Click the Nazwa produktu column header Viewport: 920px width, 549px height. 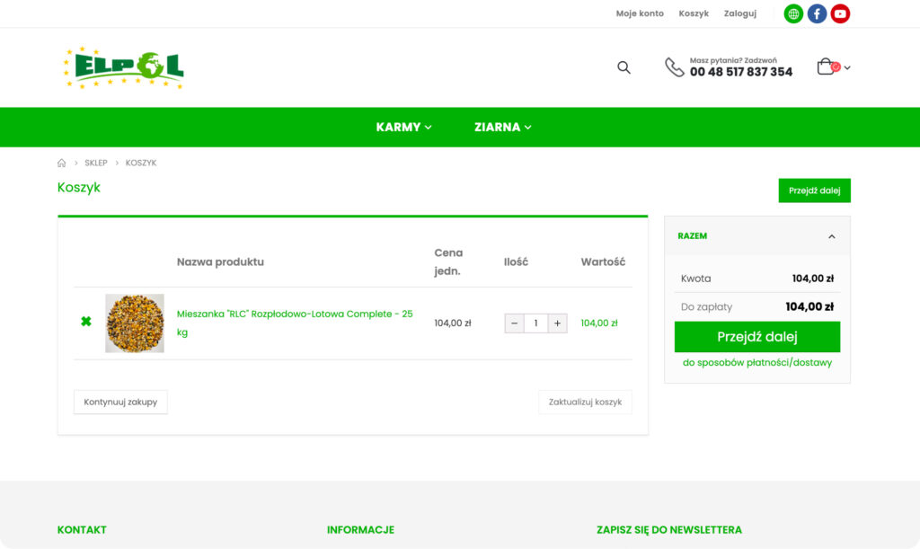pos(220,262)
